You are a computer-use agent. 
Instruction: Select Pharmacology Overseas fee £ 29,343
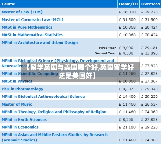[149, 89]
